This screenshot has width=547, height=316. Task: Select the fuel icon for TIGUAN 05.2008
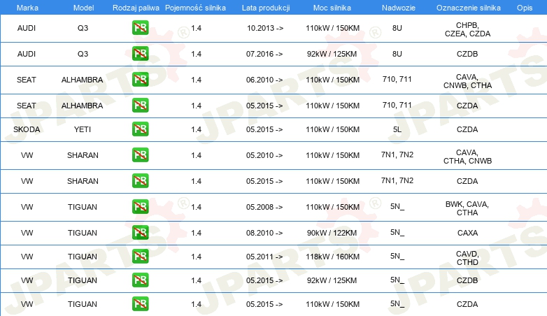pos(140,206)
